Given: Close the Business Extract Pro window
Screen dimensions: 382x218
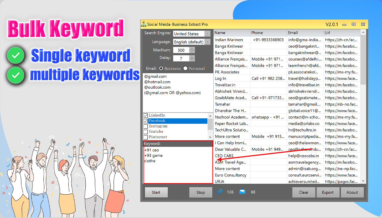Looking at the screenshot, I should (363, 24).
